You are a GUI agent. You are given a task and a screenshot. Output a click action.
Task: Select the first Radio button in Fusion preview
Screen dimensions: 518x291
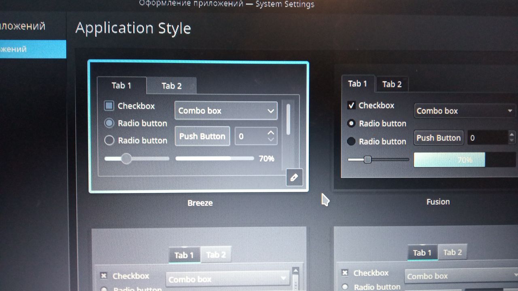pyautogui.click(x=351, y=123)
